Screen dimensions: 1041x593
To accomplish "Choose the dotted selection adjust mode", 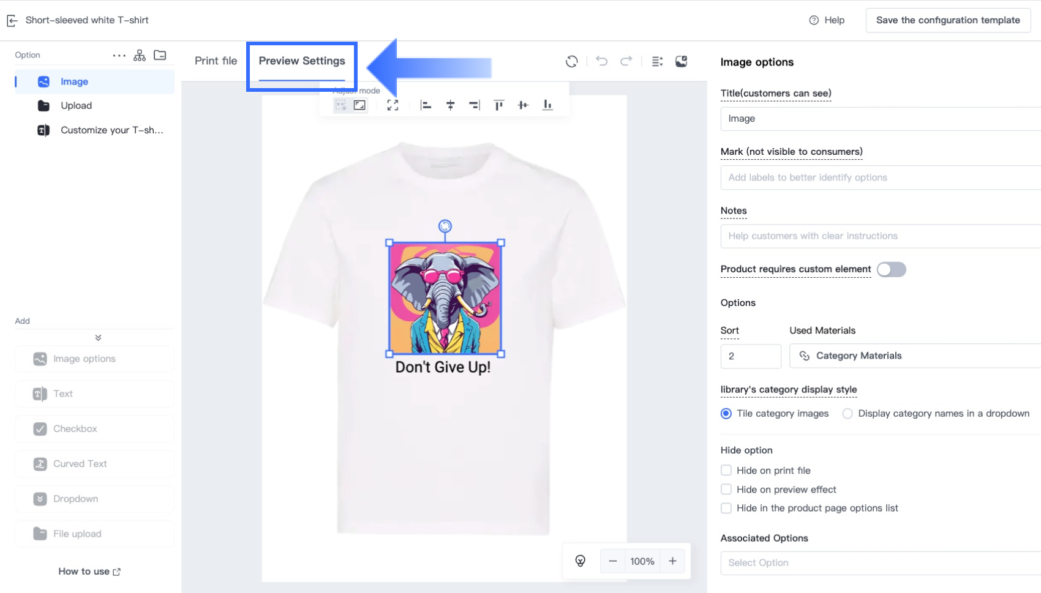I will pyautogui.click(x=340, y=105).
